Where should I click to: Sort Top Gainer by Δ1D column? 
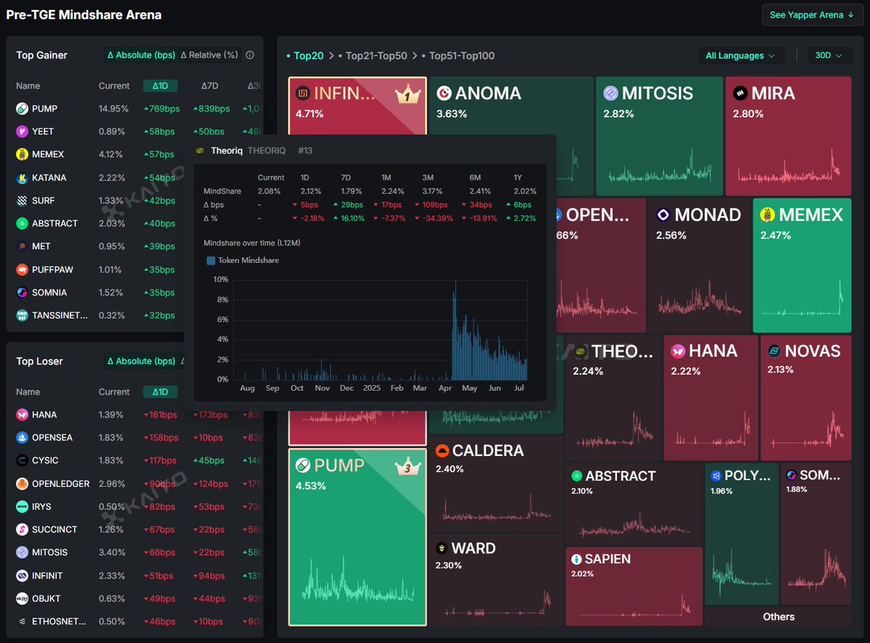click(x=159, y=86)
